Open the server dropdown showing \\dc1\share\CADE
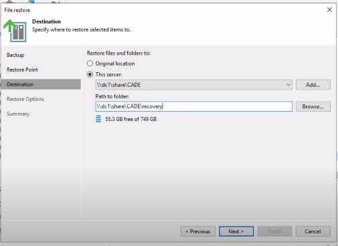 point(193,85)
